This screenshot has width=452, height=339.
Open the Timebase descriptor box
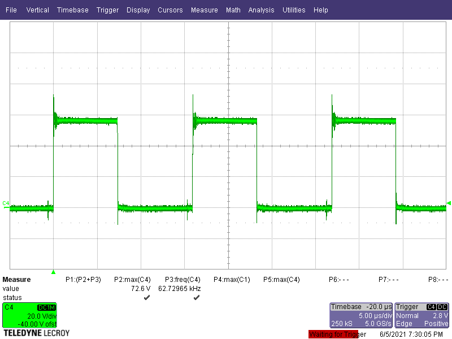point(361,315)
